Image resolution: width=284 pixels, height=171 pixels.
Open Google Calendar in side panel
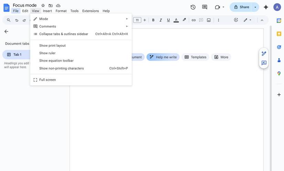279,21
